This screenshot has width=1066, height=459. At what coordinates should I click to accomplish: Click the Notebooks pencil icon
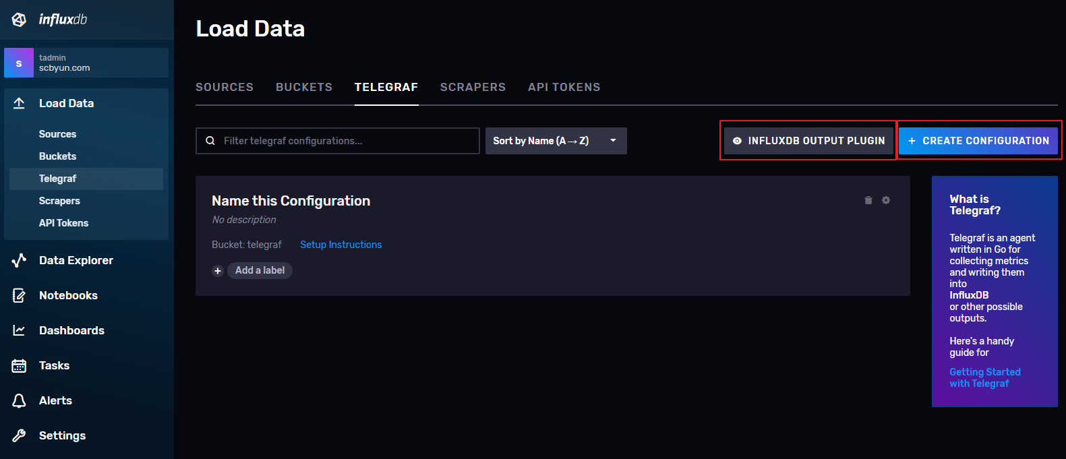tap(19, 295)
